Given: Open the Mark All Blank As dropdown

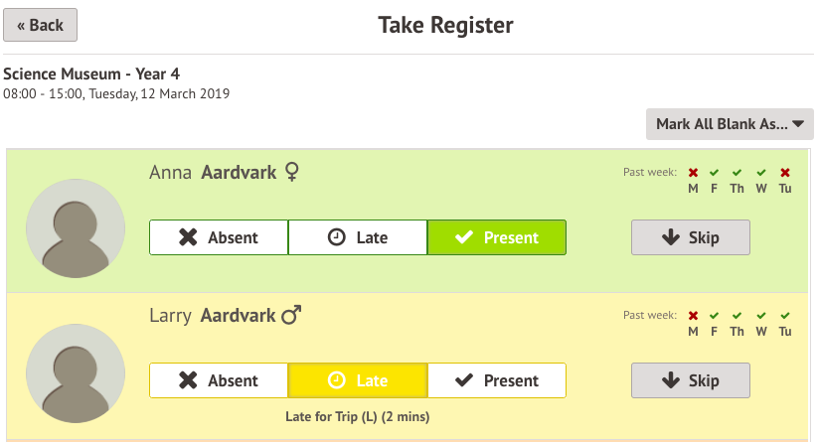Looking at the screenshot, I should tap(730, 124).
